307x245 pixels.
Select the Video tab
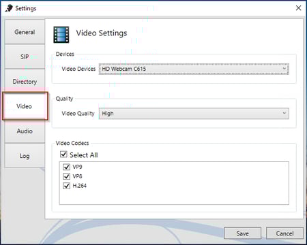pyautogui.click(x=25, y=106)
